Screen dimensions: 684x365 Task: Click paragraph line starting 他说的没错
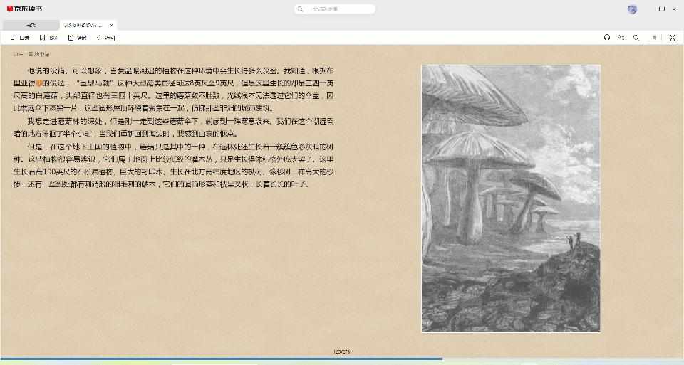point(180,70)
